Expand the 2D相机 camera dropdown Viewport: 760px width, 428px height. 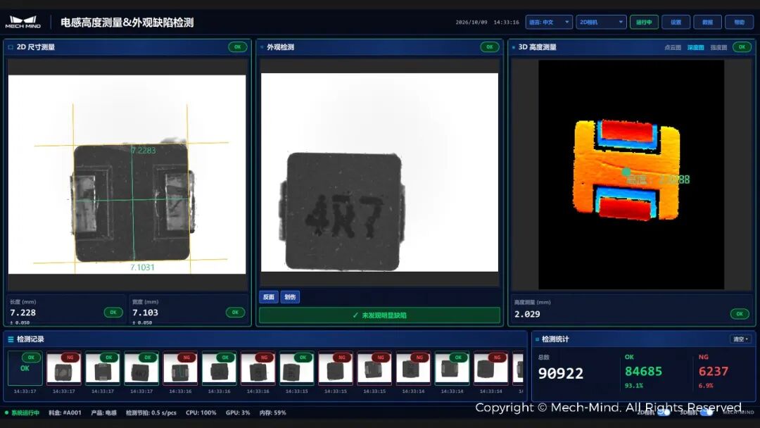[x=600, y=23]
